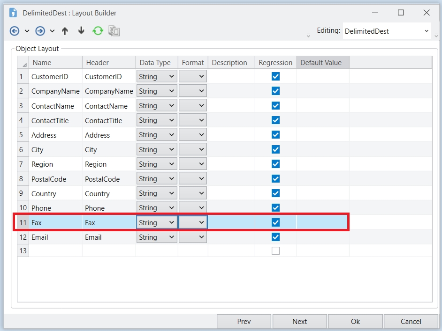
Task: Open Format dropdown for Email row
Action: 201,237
